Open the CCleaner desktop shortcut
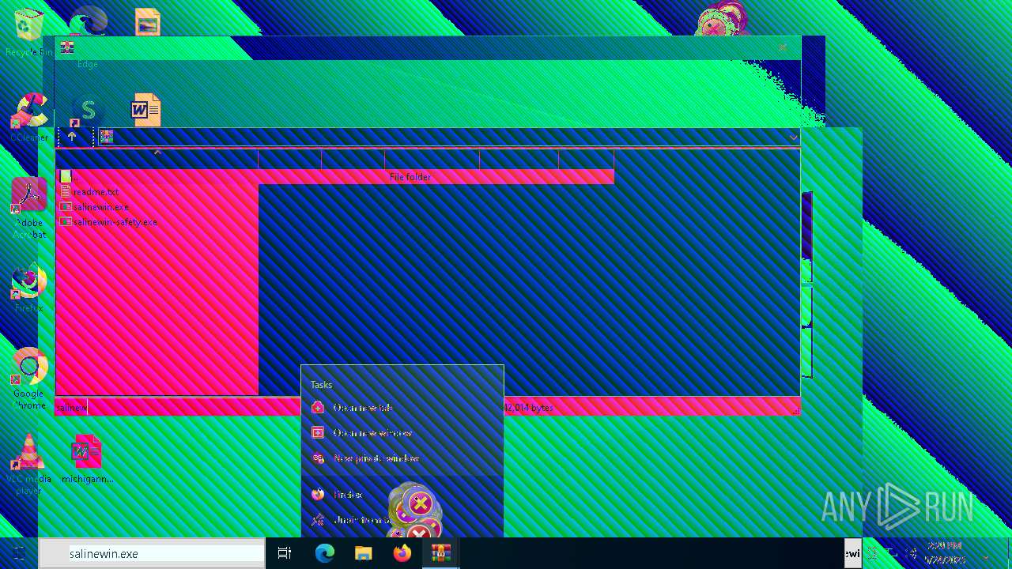1012x569 pixels. (28, 118)
